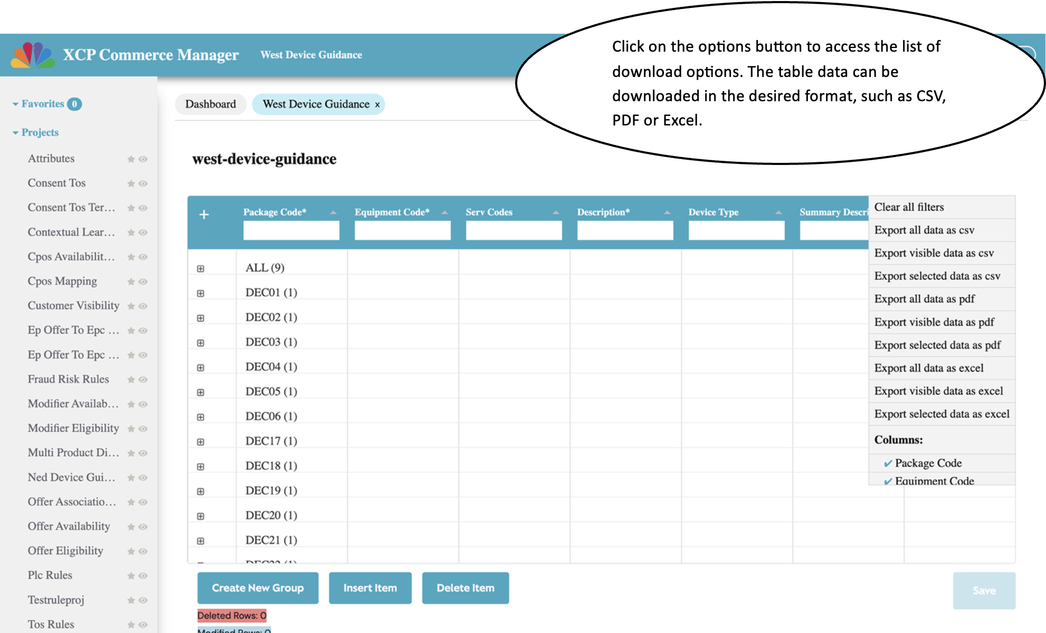Expand the DEC02 (1) group row
This screenshot has height=633, width=1046.
(x=201, y=318)
